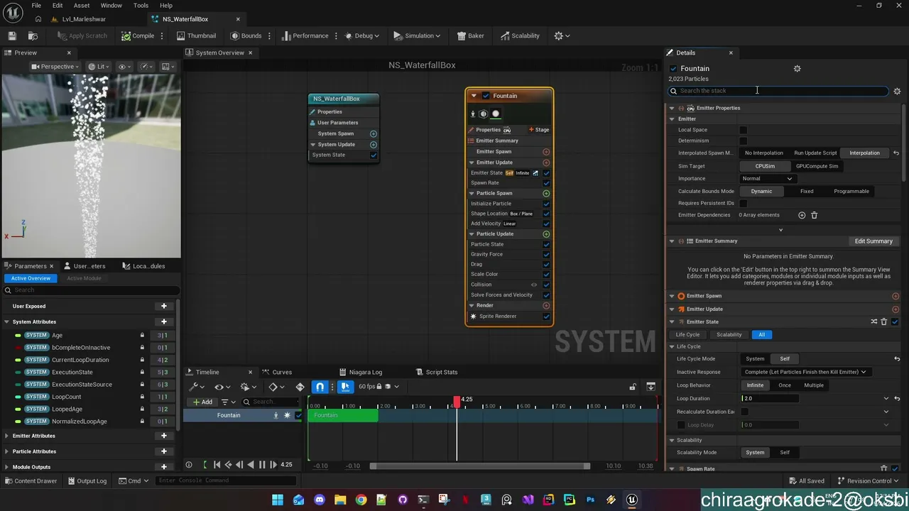Viewport: 909px width, 511px height.
Task: Click the Compile toolbar button
Action: pos(138,35)
